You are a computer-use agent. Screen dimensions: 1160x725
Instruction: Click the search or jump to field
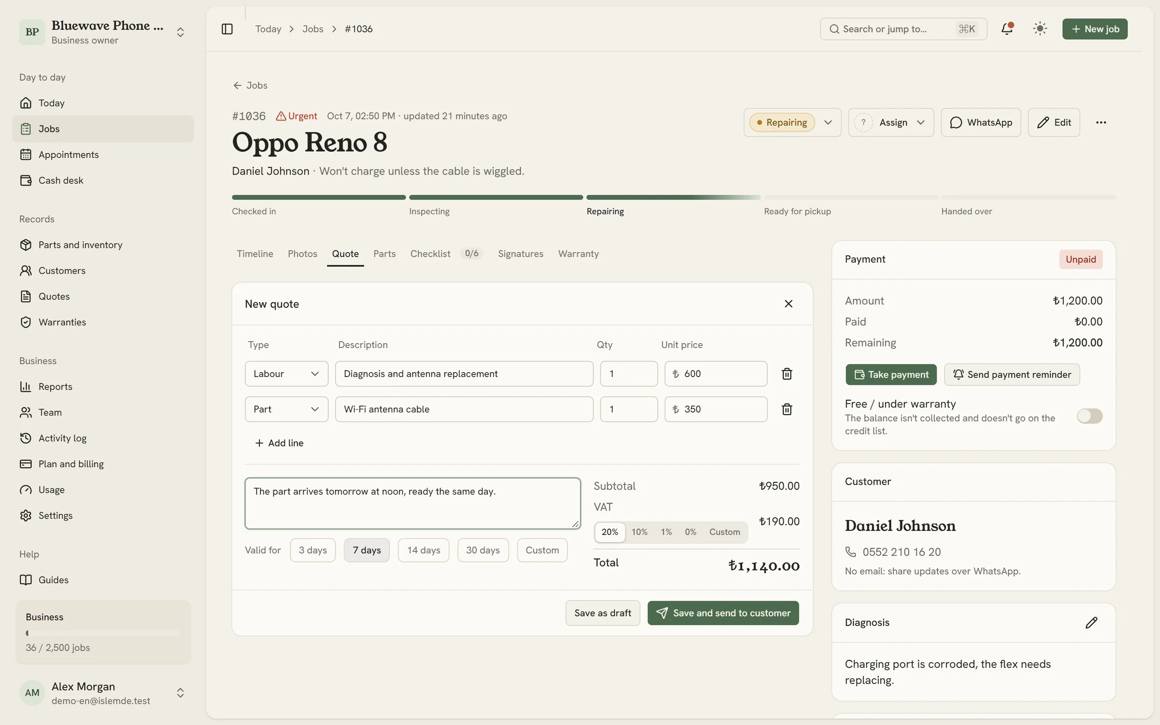tap(903, 29)
